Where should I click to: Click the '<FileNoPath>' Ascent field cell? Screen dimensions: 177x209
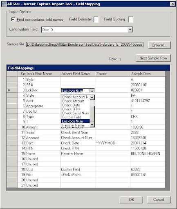(x=78, y=175)
